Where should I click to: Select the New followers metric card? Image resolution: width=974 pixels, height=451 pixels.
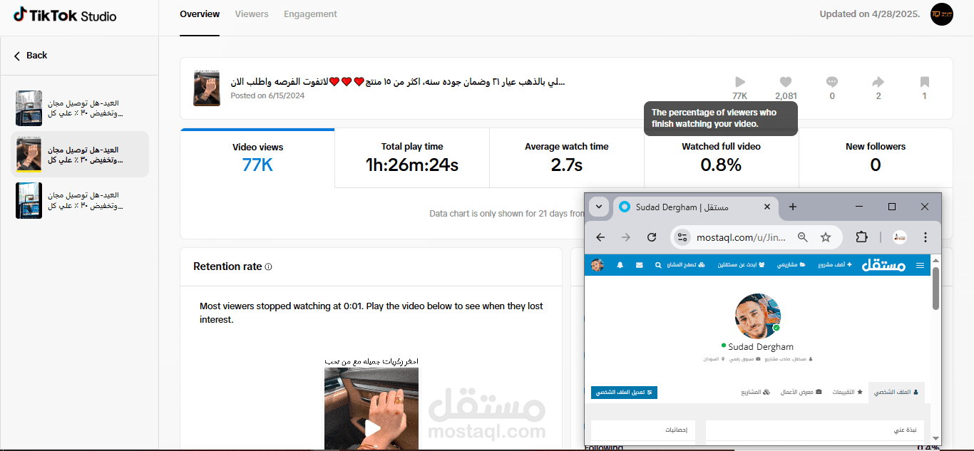point(876,158)
